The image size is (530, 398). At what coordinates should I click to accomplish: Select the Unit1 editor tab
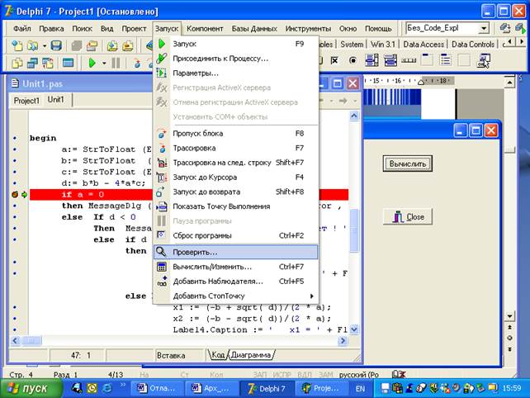pos(56,100)
